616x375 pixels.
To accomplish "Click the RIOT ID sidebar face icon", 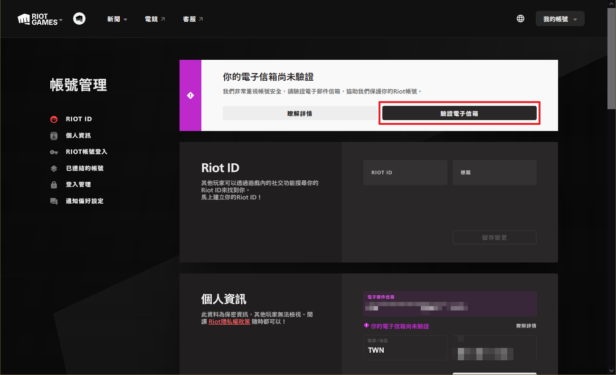I will (x=54, y=119).
